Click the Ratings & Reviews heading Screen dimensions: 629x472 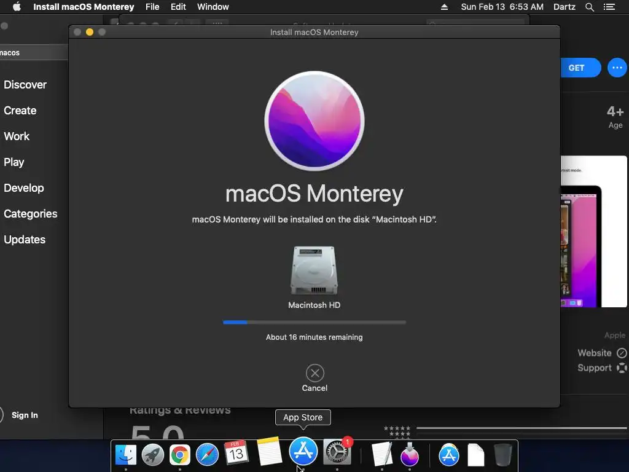tap(180, 410)
